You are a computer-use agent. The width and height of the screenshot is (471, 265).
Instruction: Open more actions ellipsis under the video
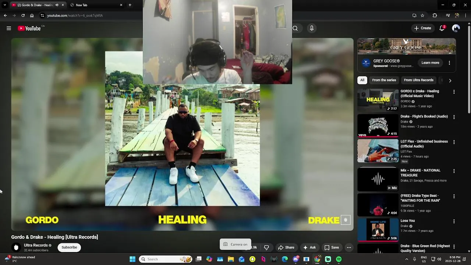pyautogui.click(x=349, y=247)
